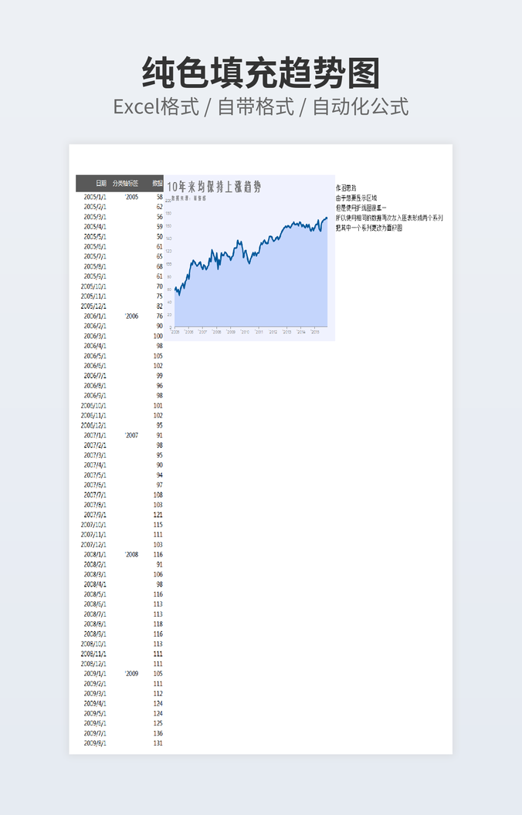
Task: Select the date cell 2009/1/1
Action: point(95,674)
